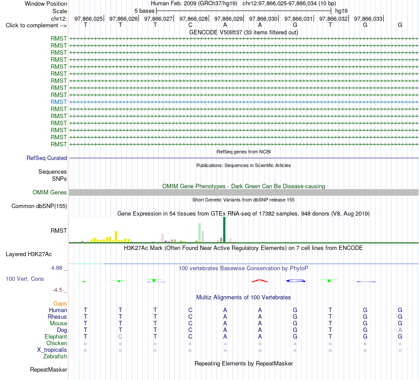
Task: Click the Layered H3K27Ac track label
Action: [x=29, y=254]
